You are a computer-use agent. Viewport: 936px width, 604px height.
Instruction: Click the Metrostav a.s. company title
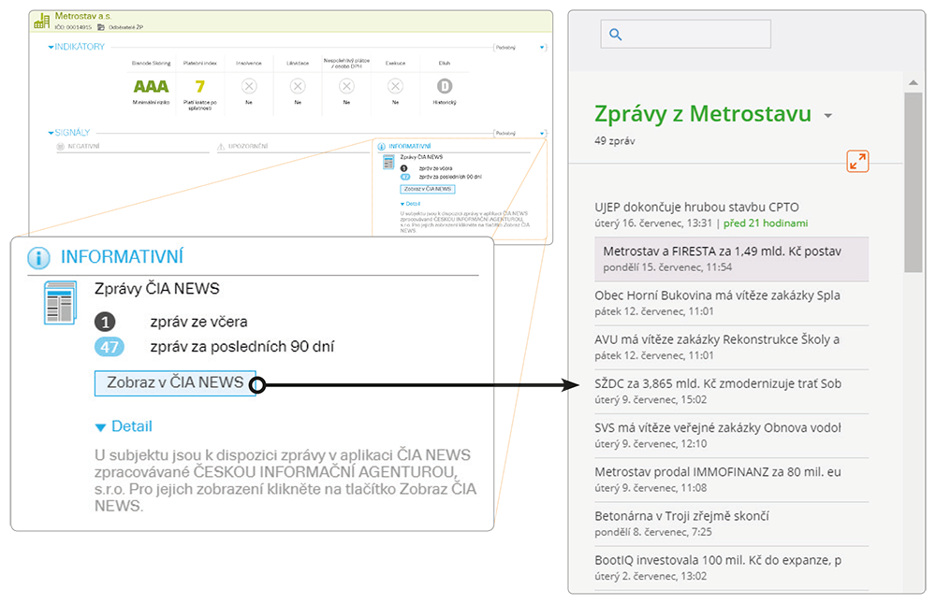(x=83, y=16)
